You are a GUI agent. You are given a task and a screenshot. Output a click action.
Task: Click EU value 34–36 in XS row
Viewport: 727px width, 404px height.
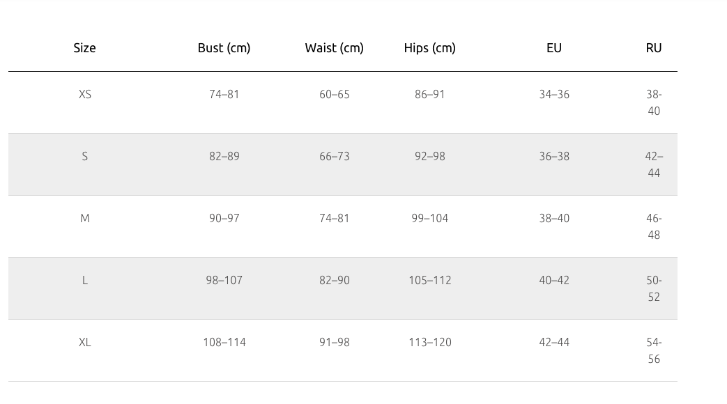[x=554, y=95]
